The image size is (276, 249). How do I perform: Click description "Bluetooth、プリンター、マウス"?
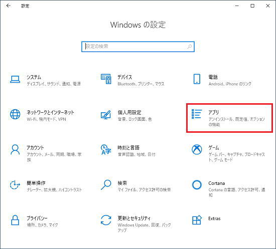click(141, 84)
